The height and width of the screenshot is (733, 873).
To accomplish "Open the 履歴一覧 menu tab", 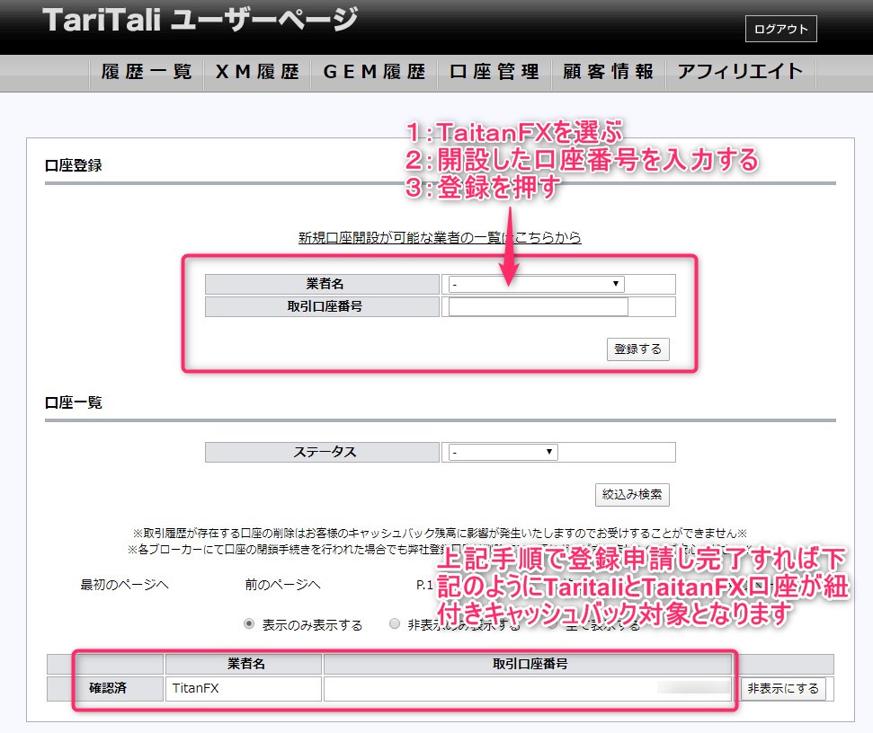I will pyautogui.click(x=147, y=73).
